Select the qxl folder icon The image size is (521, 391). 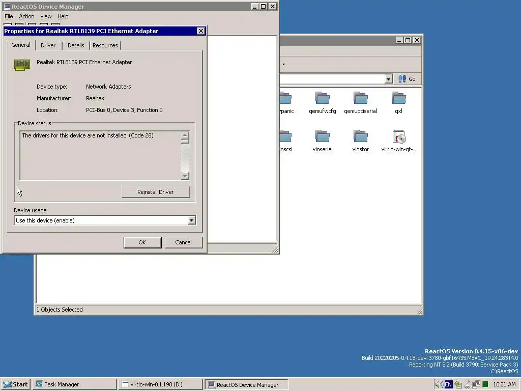(x=399, y=98)
